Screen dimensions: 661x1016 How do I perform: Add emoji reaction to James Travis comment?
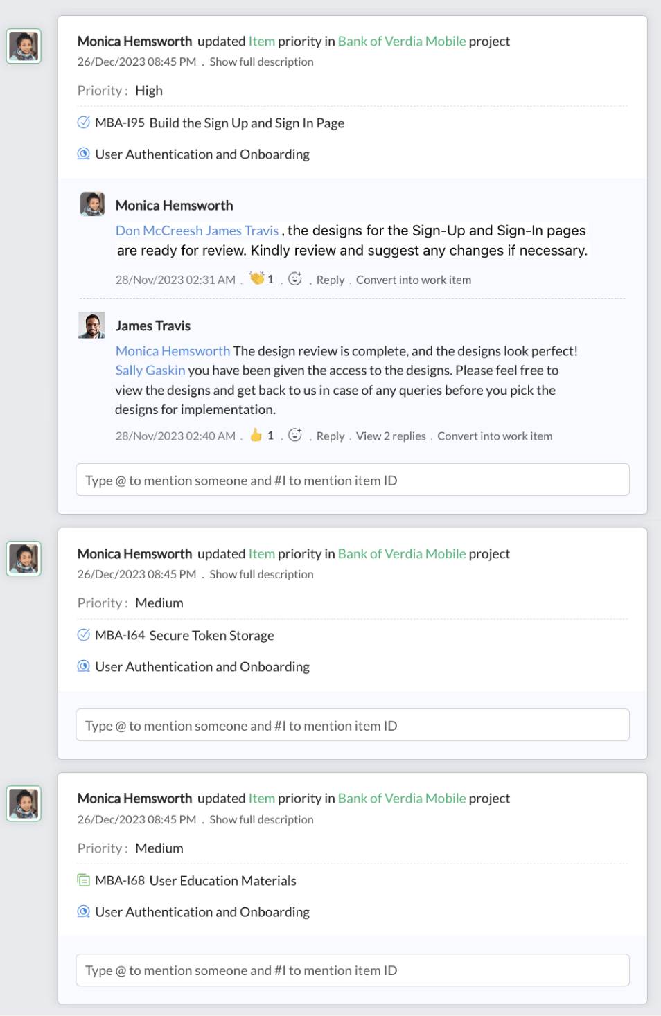pyautogui.click(x=295, y=435)
